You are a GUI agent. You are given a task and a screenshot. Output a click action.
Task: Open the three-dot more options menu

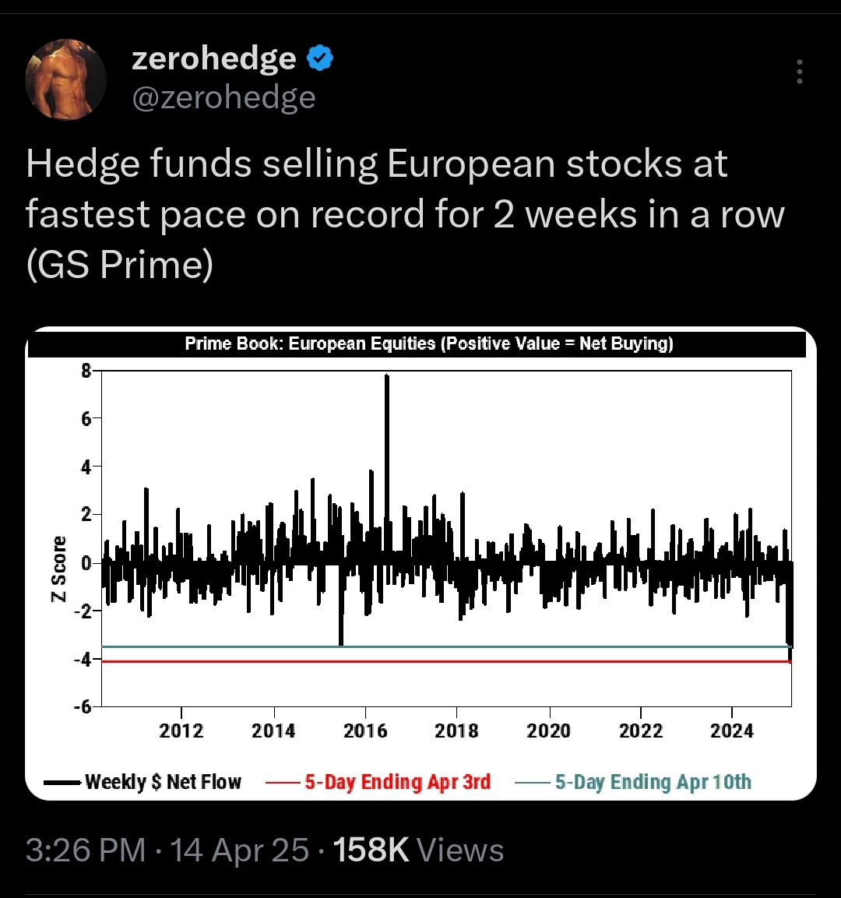799,72
